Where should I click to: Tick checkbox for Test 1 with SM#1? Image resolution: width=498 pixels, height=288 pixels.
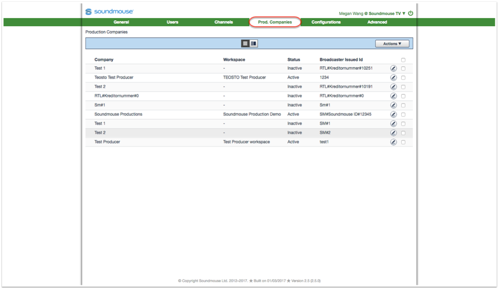coord(403,123)
